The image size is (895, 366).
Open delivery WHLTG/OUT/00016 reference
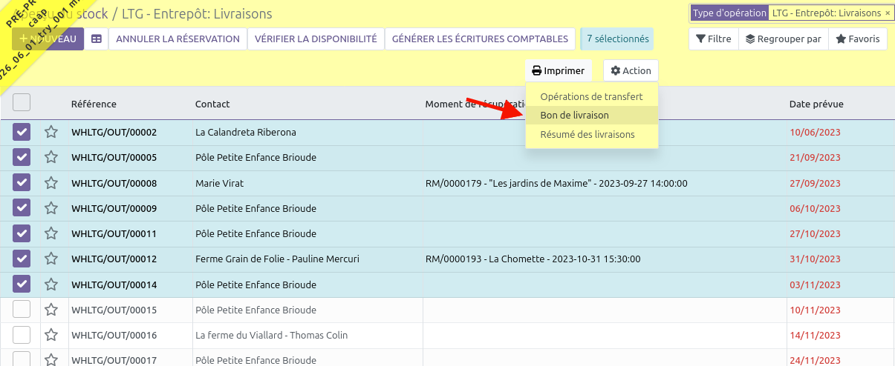coord(114,335)
